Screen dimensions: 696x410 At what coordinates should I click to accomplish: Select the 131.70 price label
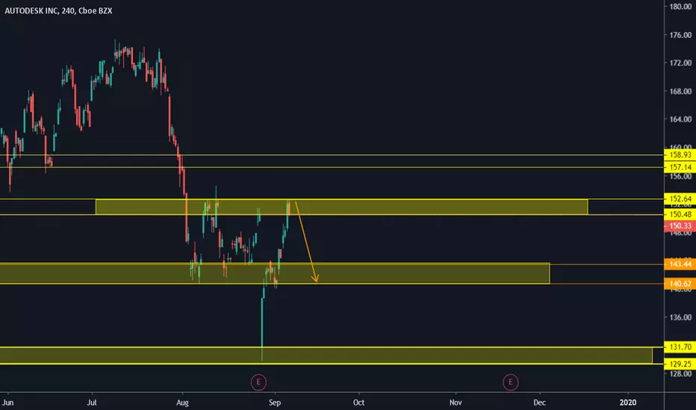click(x=680, y=347)
